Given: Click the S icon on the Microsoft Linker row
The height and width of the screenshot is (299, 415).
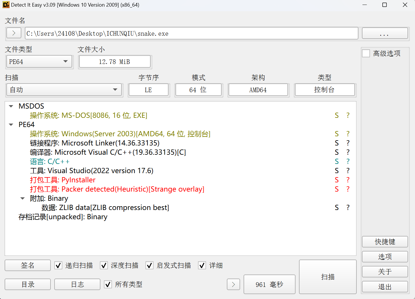Looking at the screenshot, I should (337, 143).
